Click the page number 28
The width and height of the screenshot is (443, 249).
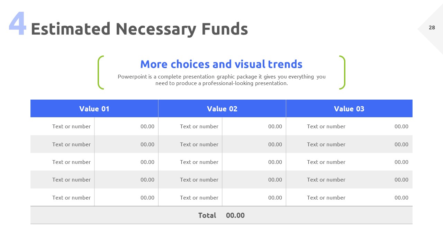[x=432, y=28]
